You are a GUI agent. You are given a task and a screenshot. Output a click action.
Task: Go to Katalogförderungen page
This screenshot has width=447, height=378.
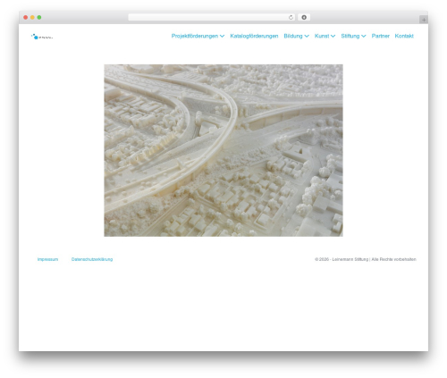[x=254, y=36]
